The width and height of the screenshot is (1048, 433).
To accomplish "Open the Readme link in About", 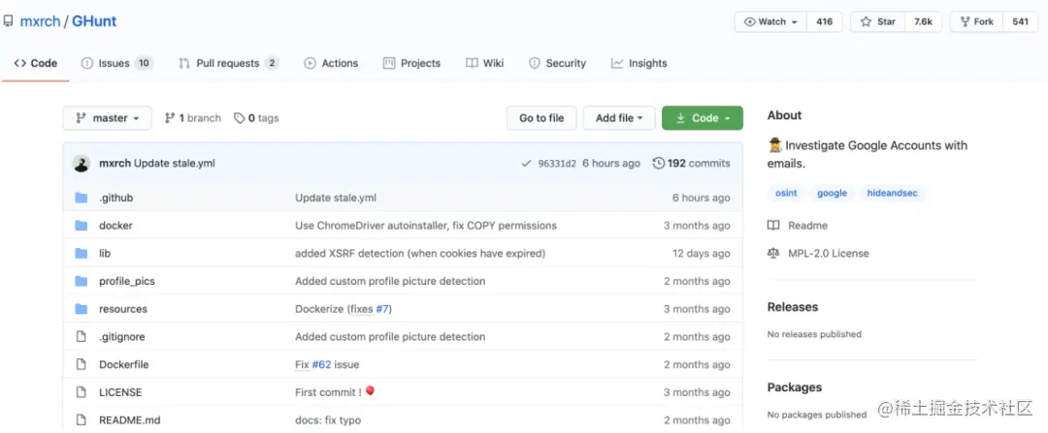I will [798, 226].
